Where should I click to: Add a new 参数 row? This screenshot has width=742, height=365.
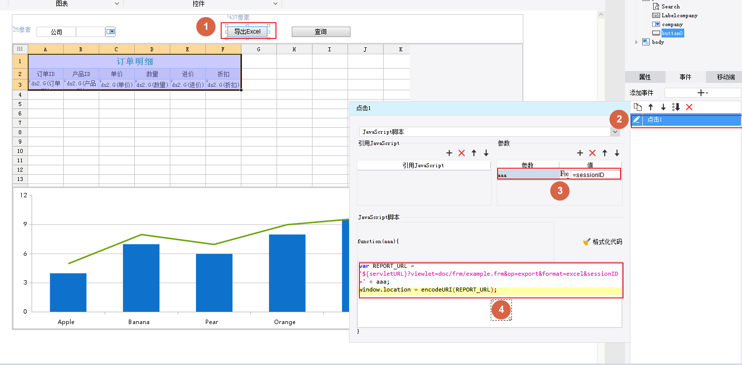[x=580, y=153]
